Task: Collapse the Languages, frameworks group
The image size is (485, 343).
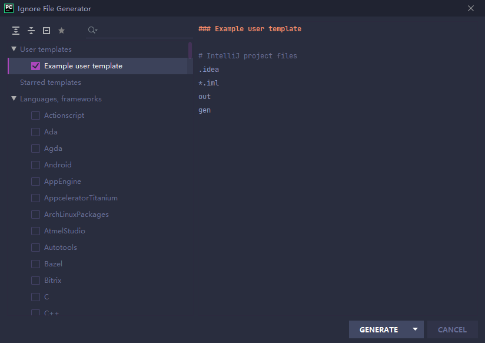Action: (14, 98)
